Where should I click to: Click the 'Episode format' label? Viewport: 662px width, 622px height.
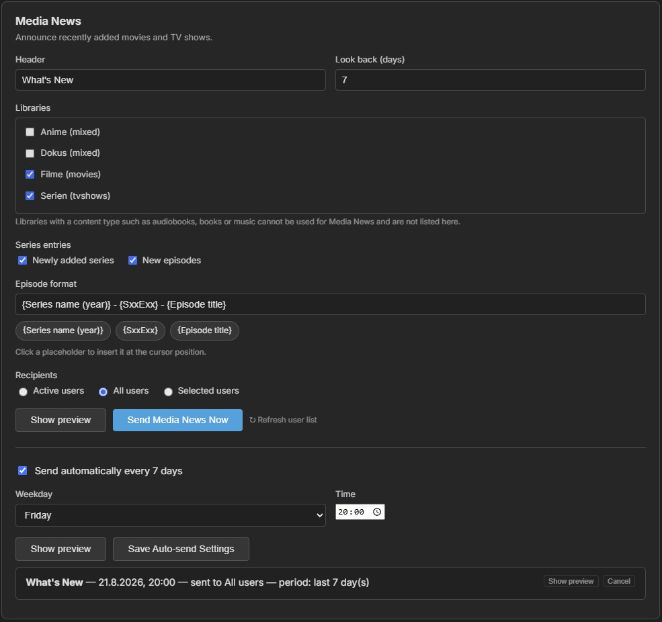pos(46,283)
